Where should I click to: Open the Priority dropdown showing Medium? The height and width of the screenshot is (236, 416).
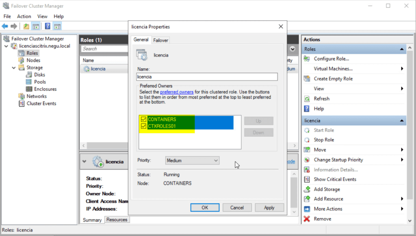pyautogui.click(x=192, y=160)
